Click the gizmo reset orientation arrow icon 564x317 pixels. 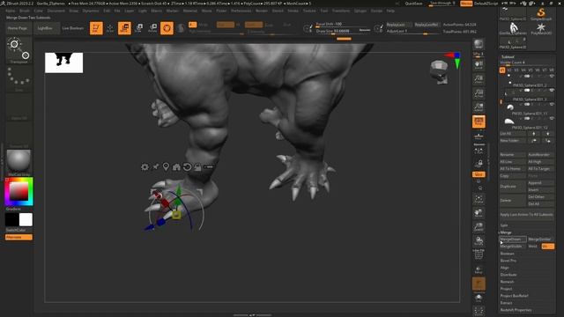[187, 166]
